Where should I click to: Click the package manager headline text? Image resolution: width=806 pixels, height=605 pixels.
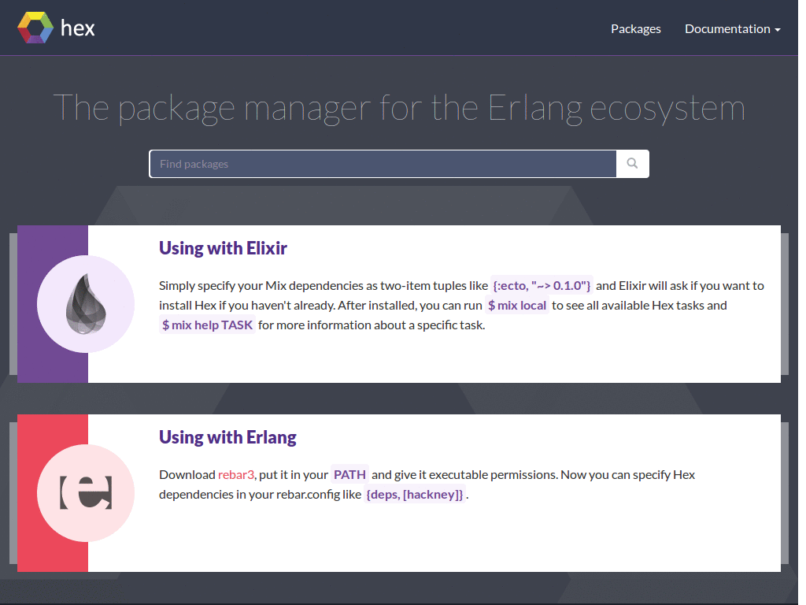coord(399,109)
